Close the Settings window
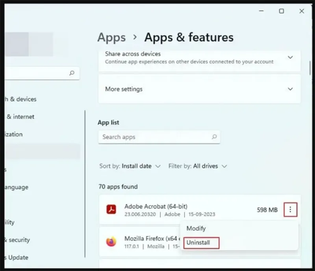Viewport: 315px width, 271px height. [x=302, y=11]
